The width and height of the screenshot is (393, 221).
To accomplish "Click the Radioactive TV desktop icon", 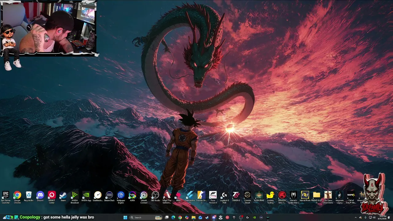I will 190,197.
